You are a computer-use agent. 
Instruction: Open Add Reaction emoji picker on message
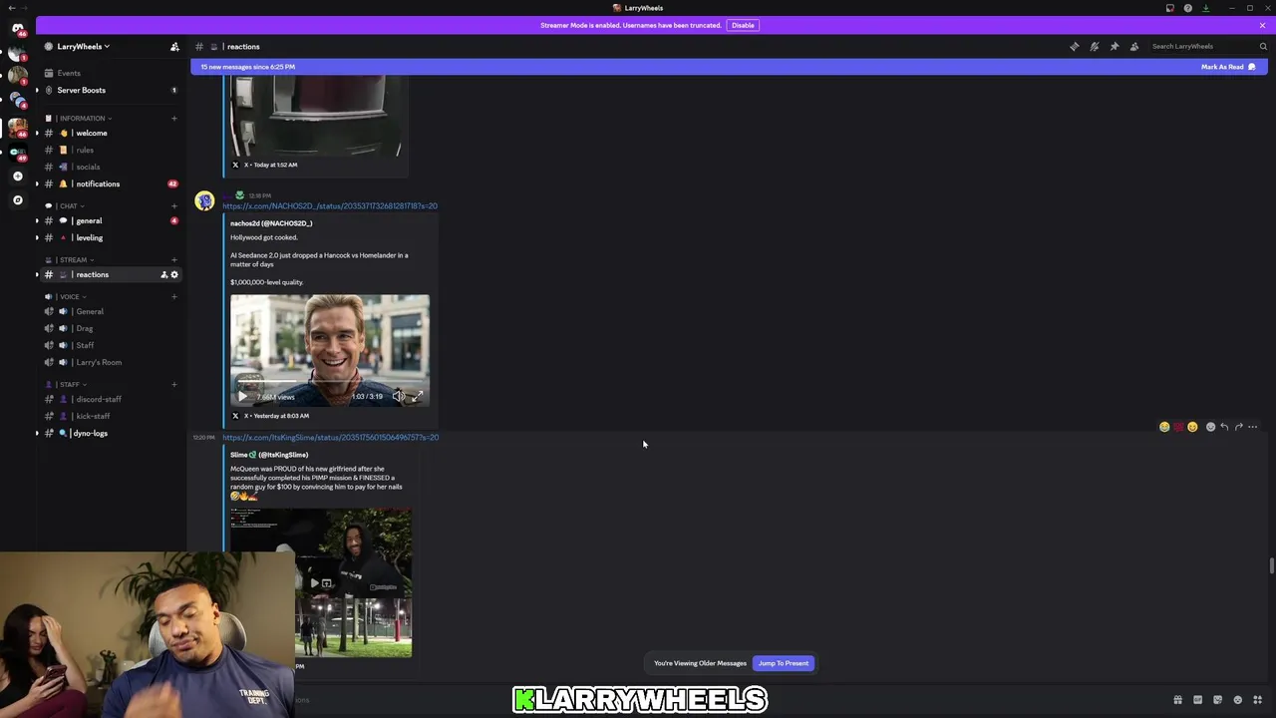[1210, 427]
